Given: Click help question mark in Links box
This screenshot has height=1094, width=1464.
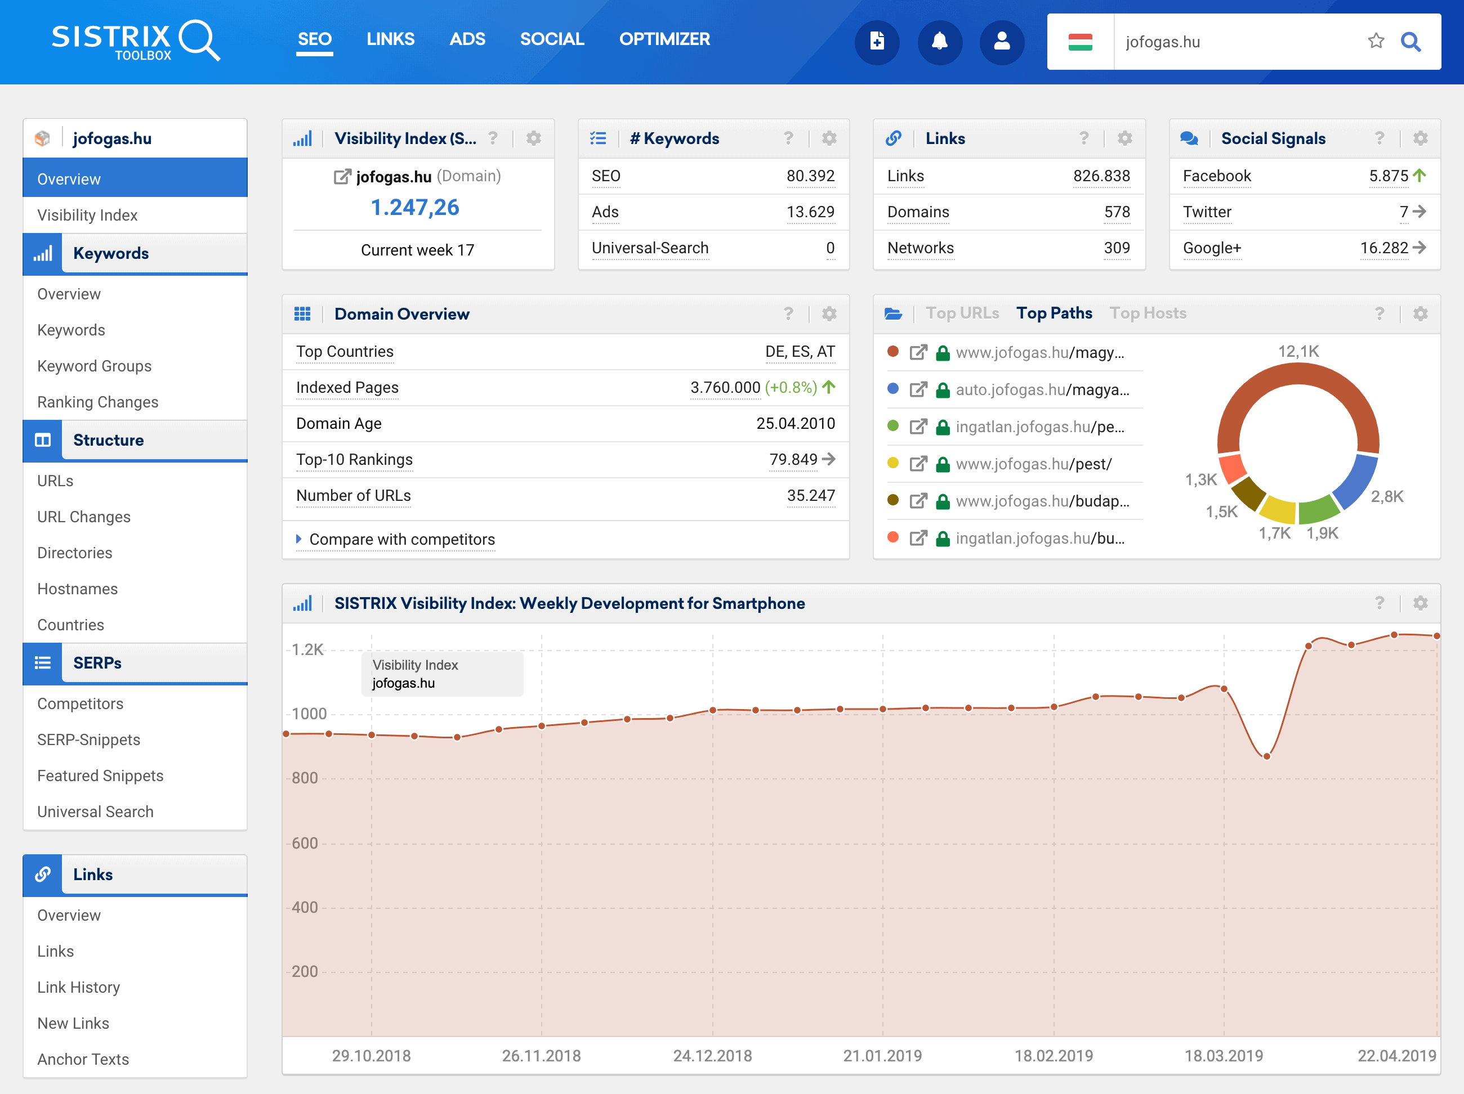Looking at the screenshot, I should [1083, 138].
